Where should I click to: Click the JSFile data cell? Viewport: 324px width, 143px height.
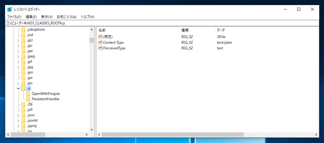point(221,37)
